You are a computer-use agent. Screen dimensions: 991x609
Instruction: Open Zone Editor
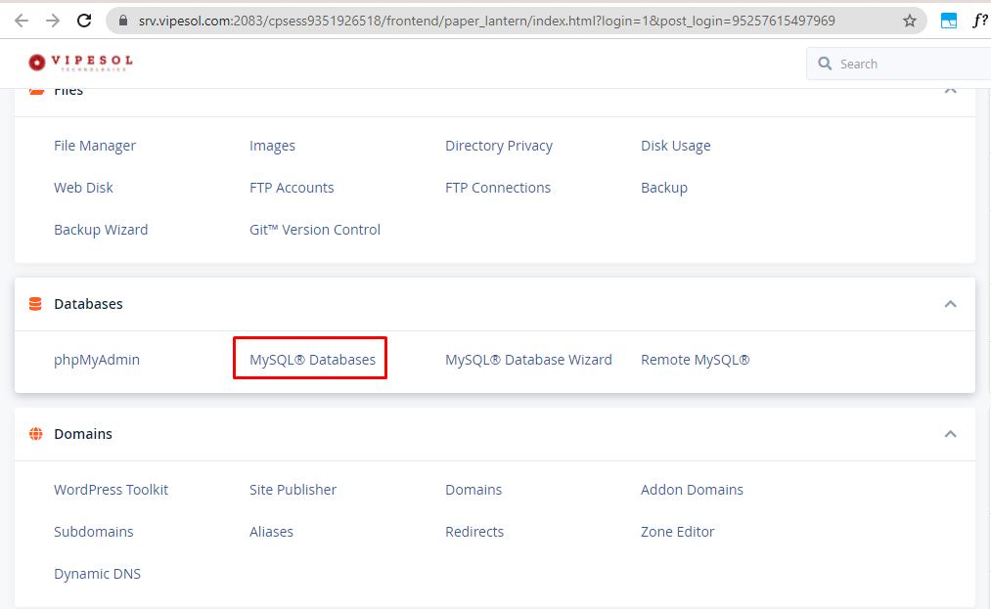678,532
